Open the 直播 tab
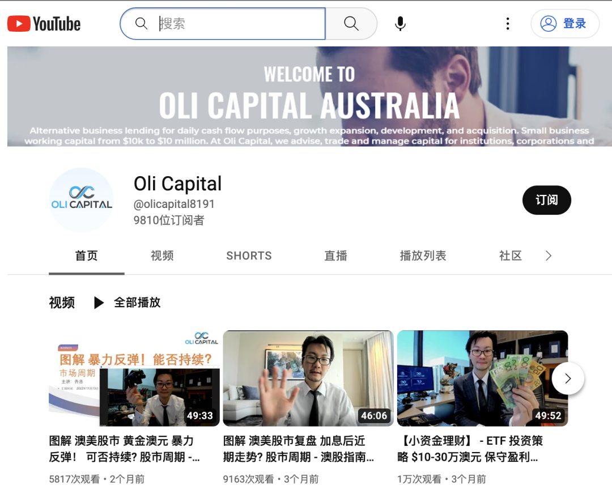The image size is (612, 498). tap(335, 256)
